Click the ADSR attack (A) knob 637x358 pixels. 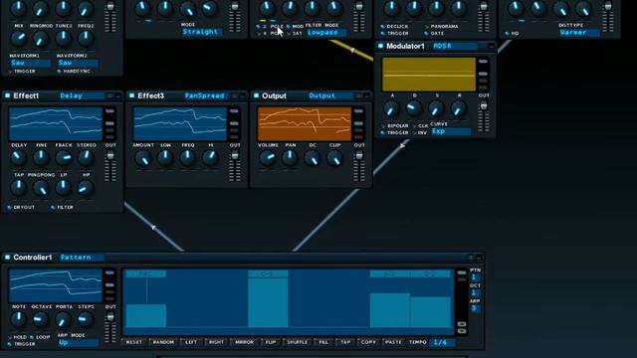391,108
